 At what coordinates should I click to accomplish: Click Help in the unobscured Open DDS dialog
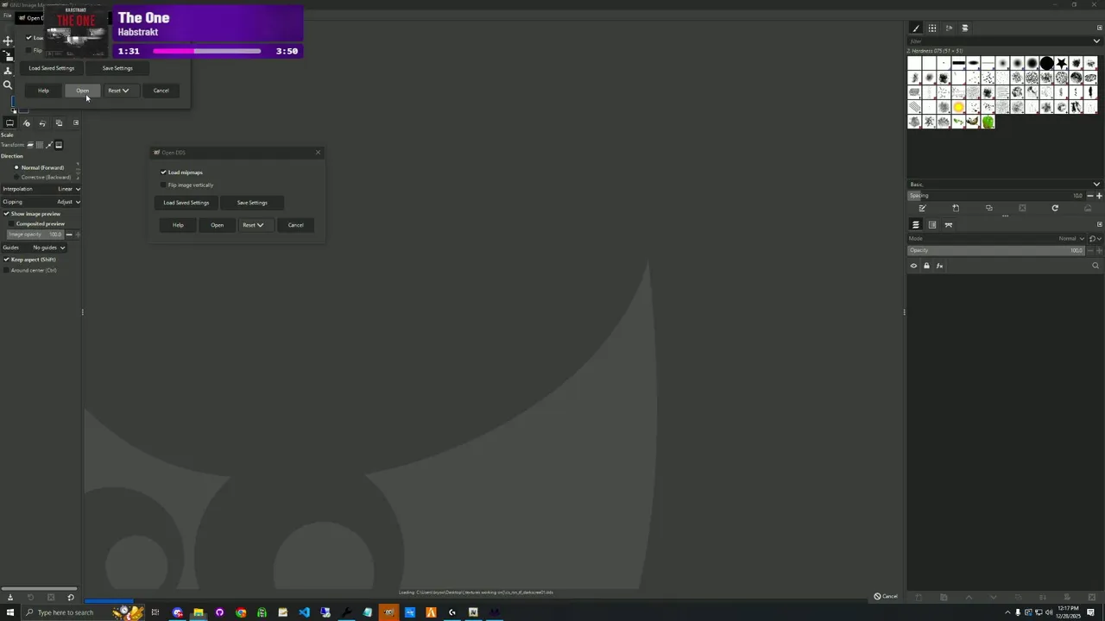(x=178, y=225)
